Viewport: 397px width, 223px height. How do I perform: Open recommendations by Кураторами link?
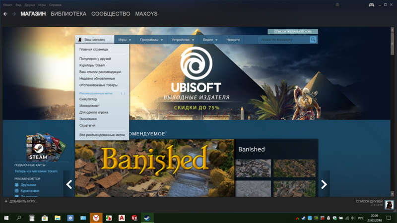point(30,191)
